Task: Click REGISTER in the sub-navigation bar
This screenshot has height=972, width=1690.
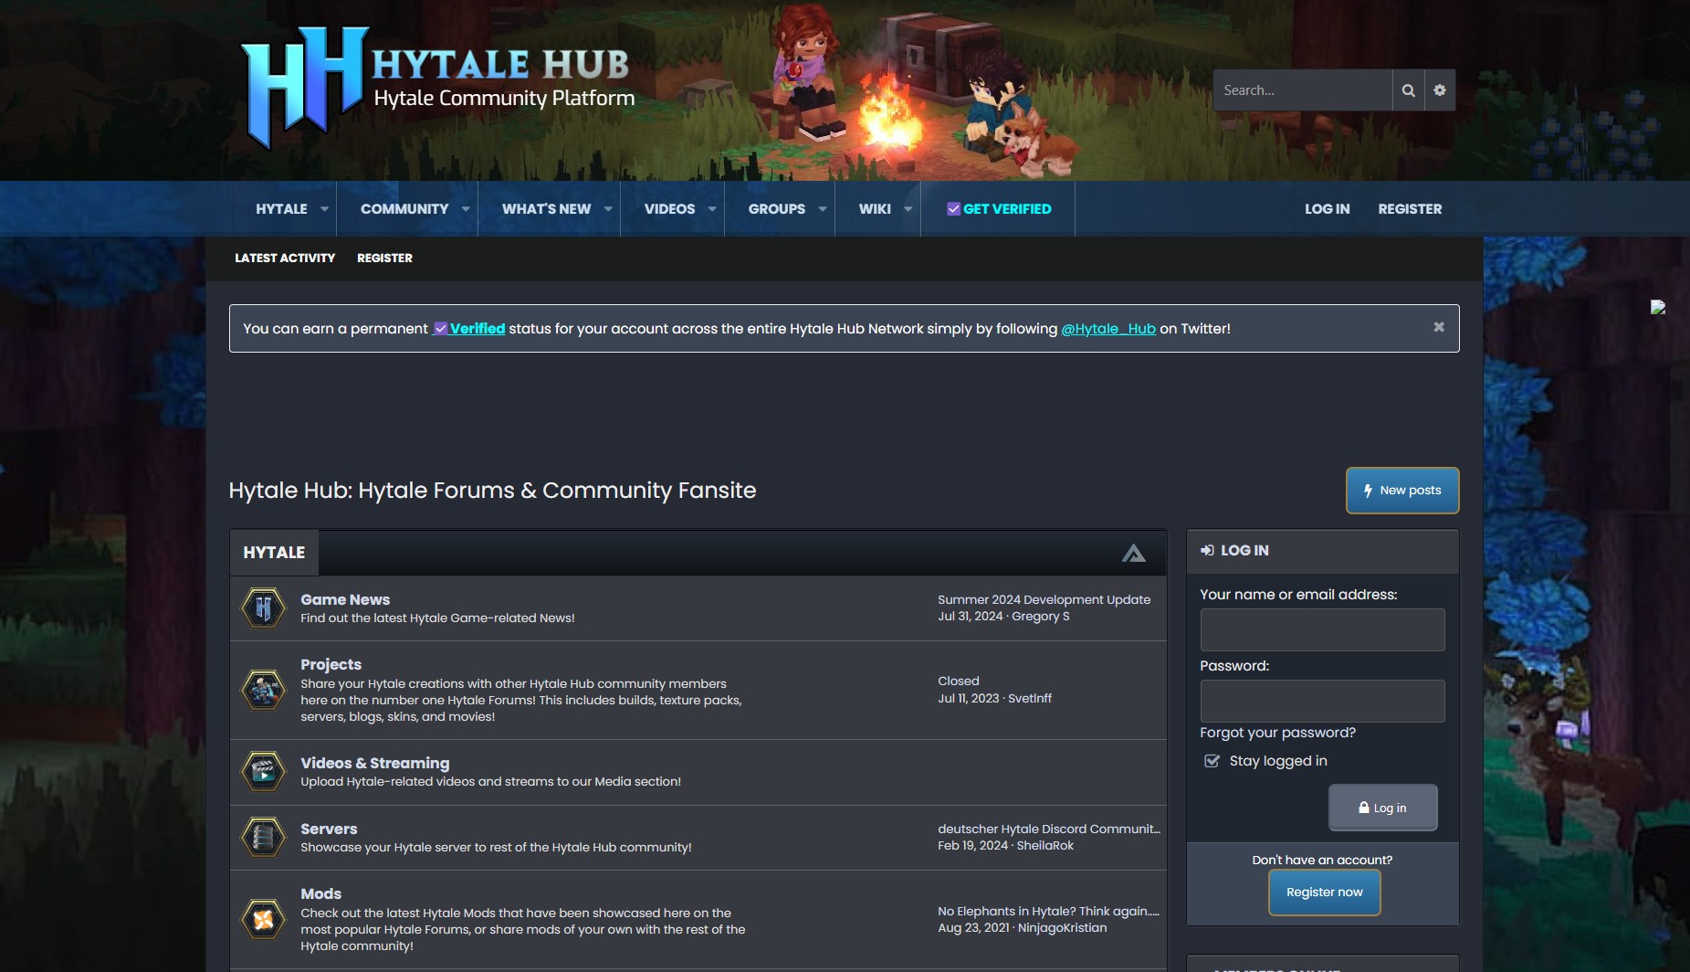Action: click(x=384, y=259)
